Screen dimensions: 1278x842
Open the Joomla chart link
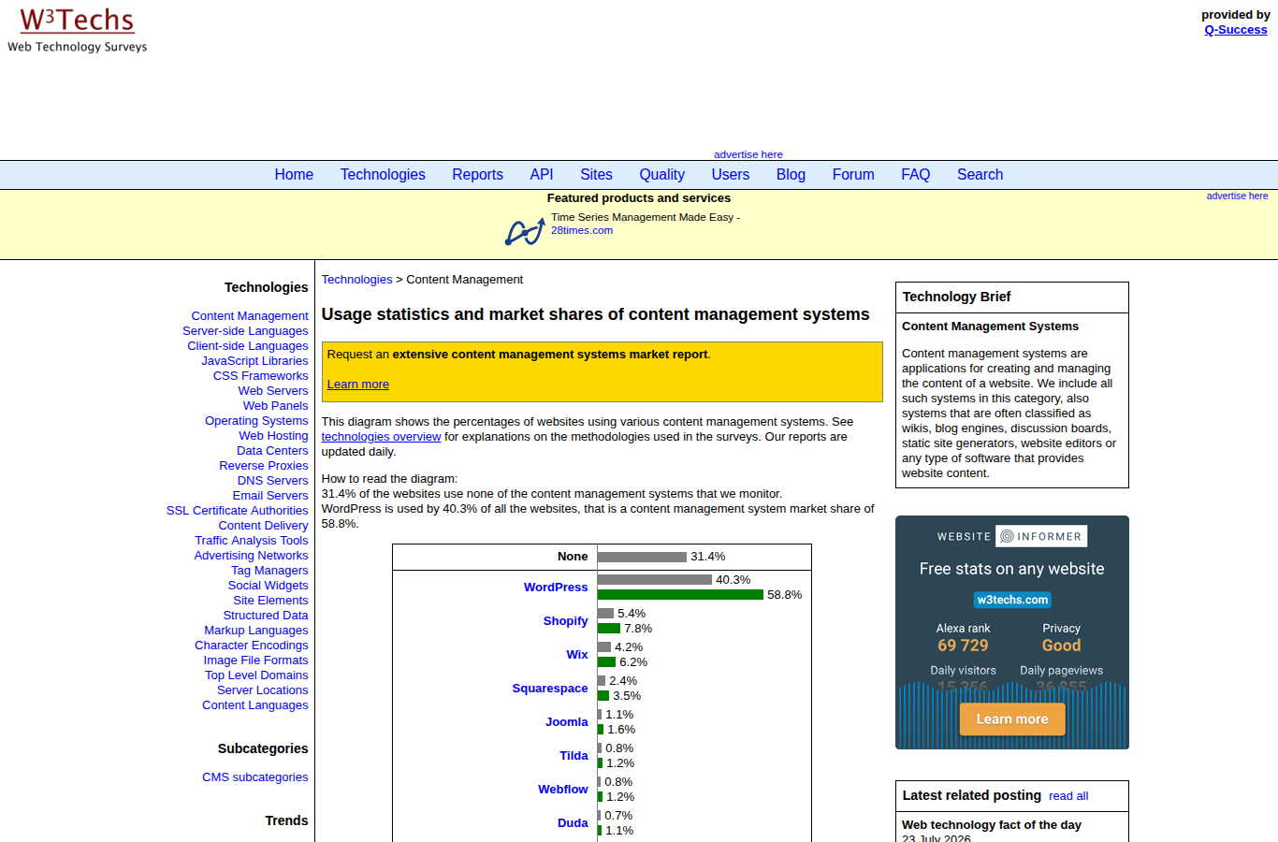pyautogui.click(x=567, y=722)
